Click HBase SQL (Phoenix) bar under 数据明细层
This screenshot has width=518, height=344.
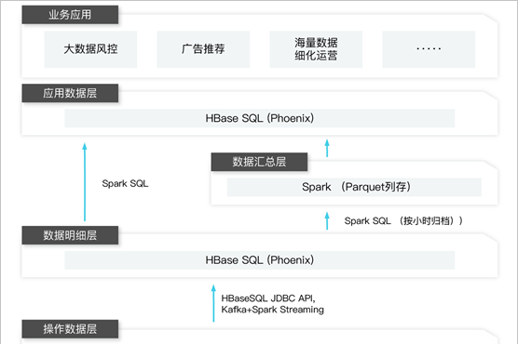(x=260, y=260)
